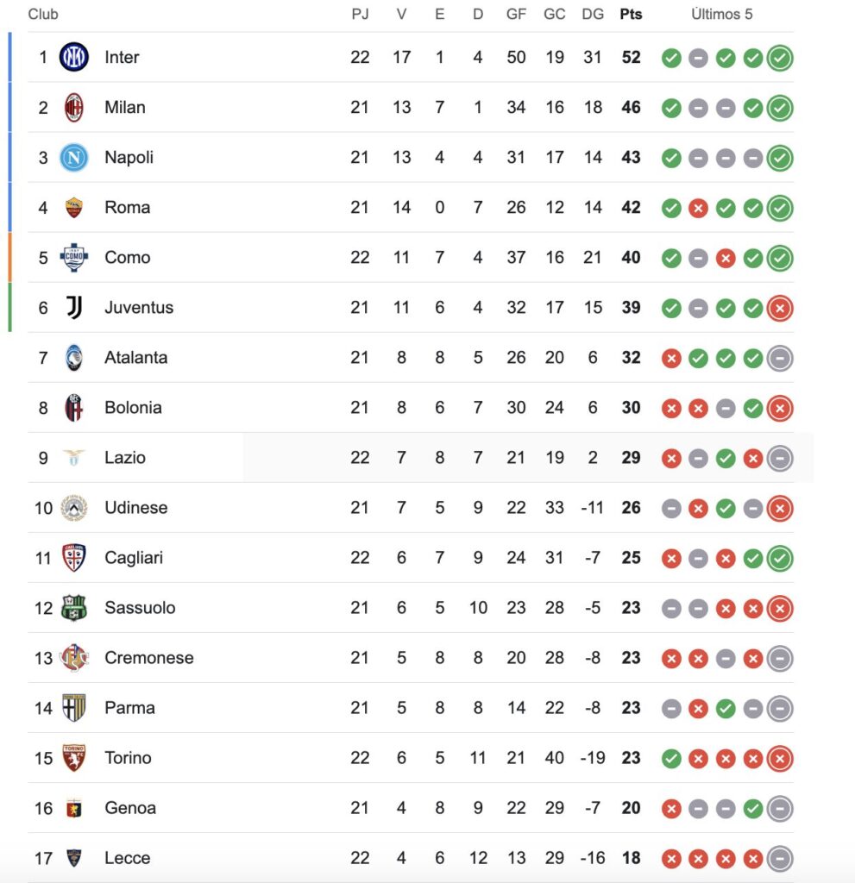
Task: Click the Cagliari team name
Action: point(134,558)
